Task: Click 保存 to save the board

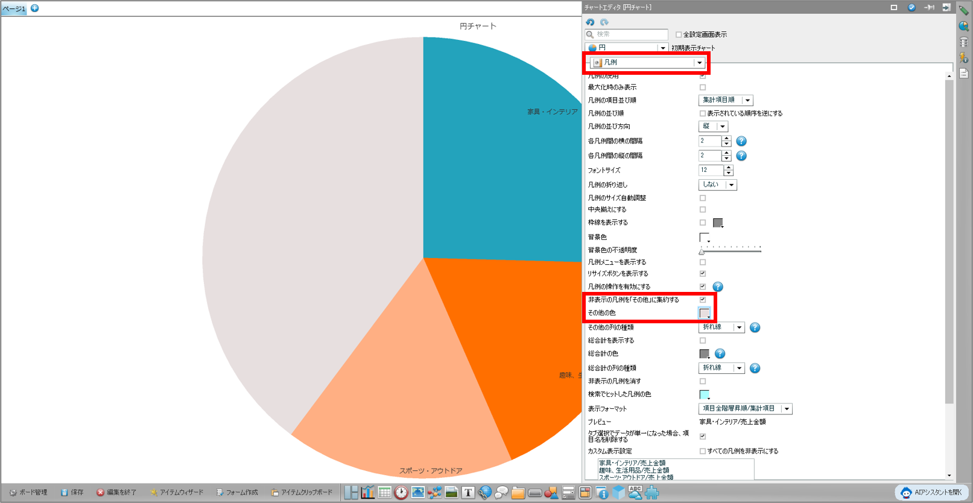Action: 72,493
